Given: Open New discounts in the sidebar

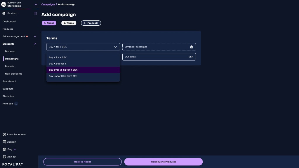Looking at the screenshot, I should 14,74.
